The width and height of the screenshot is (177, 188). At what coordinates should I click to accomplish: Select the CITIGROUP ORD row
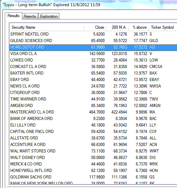pos(93,93)
